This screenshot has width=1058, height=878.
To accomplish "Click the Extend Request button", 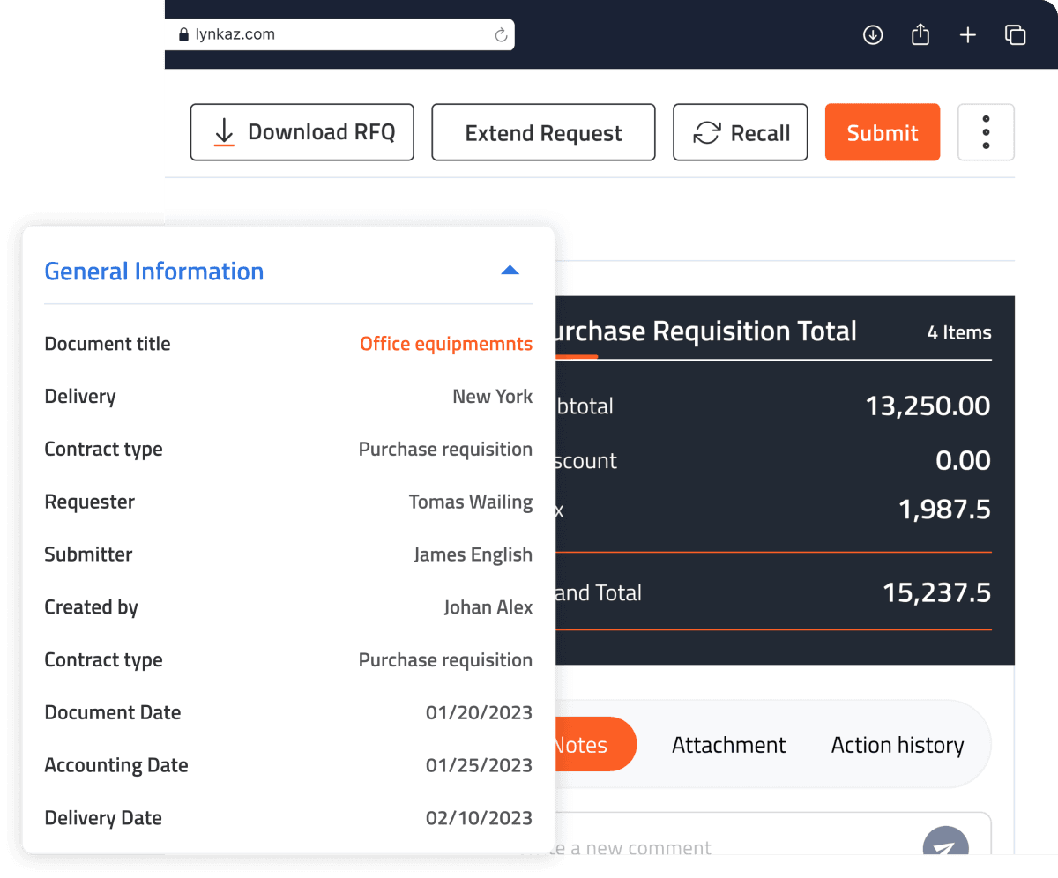I will coord(543,132).
